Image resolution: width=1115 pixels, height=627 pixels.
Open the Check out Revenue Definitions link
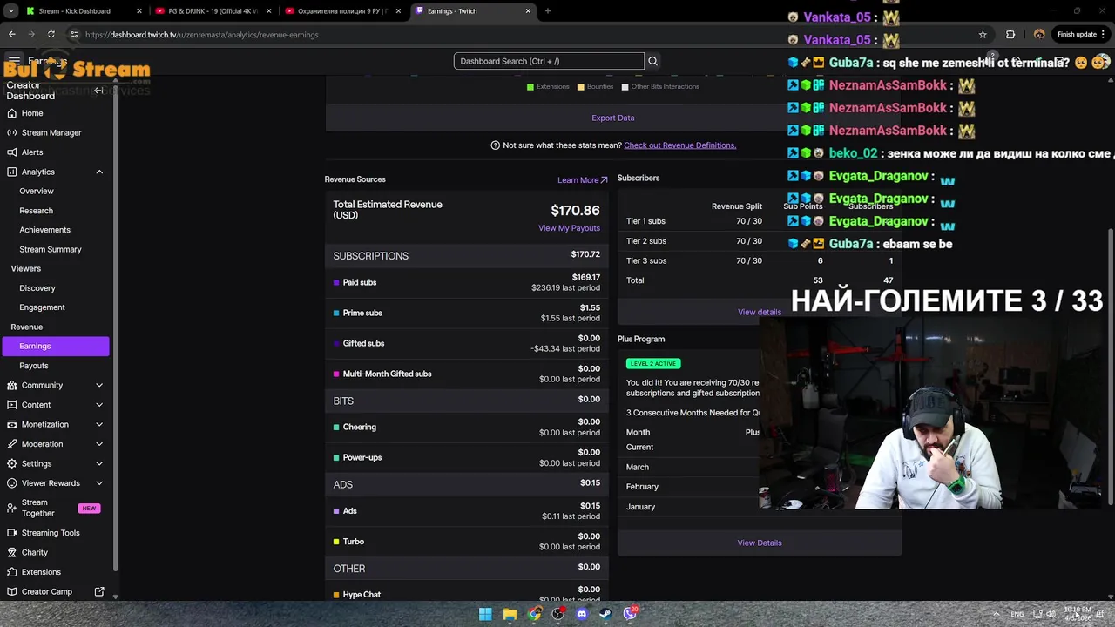(x=679, y=145)
